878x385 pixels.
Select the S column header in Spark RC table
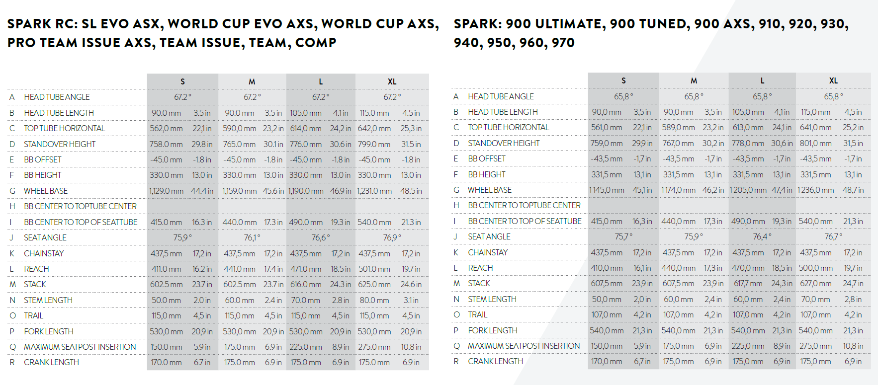(x=182, y=81)
